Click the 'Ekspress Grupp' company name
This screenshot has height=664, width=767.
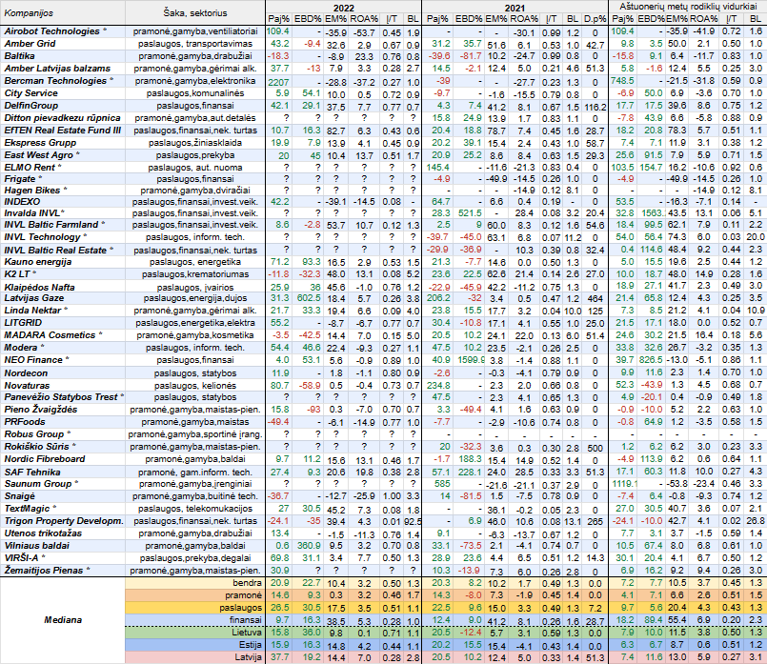(x=63, y=143)
